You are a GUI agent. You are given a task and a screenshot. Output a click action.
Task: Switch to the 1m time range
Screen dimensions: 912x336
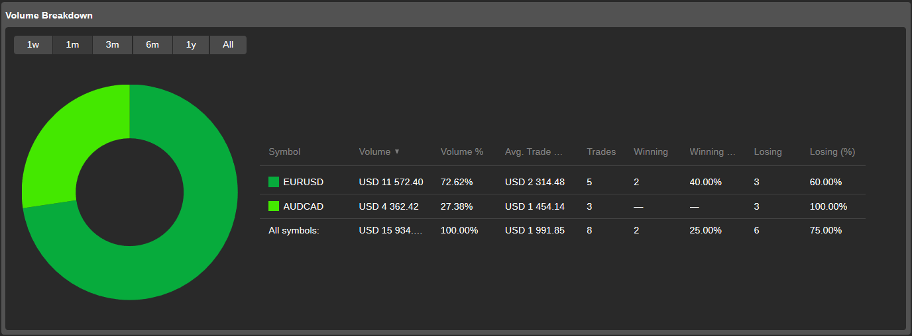click(x=72, y=45)
